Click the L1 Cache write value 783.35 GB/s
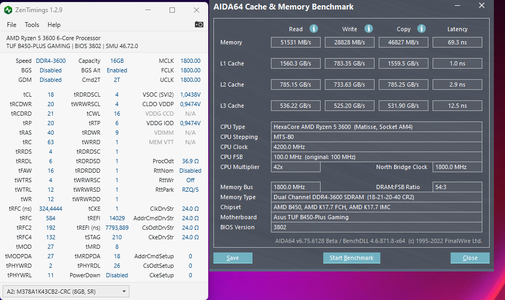Viewport: 505px width, 300px height. pyautogui.click(x=350, y=63)
